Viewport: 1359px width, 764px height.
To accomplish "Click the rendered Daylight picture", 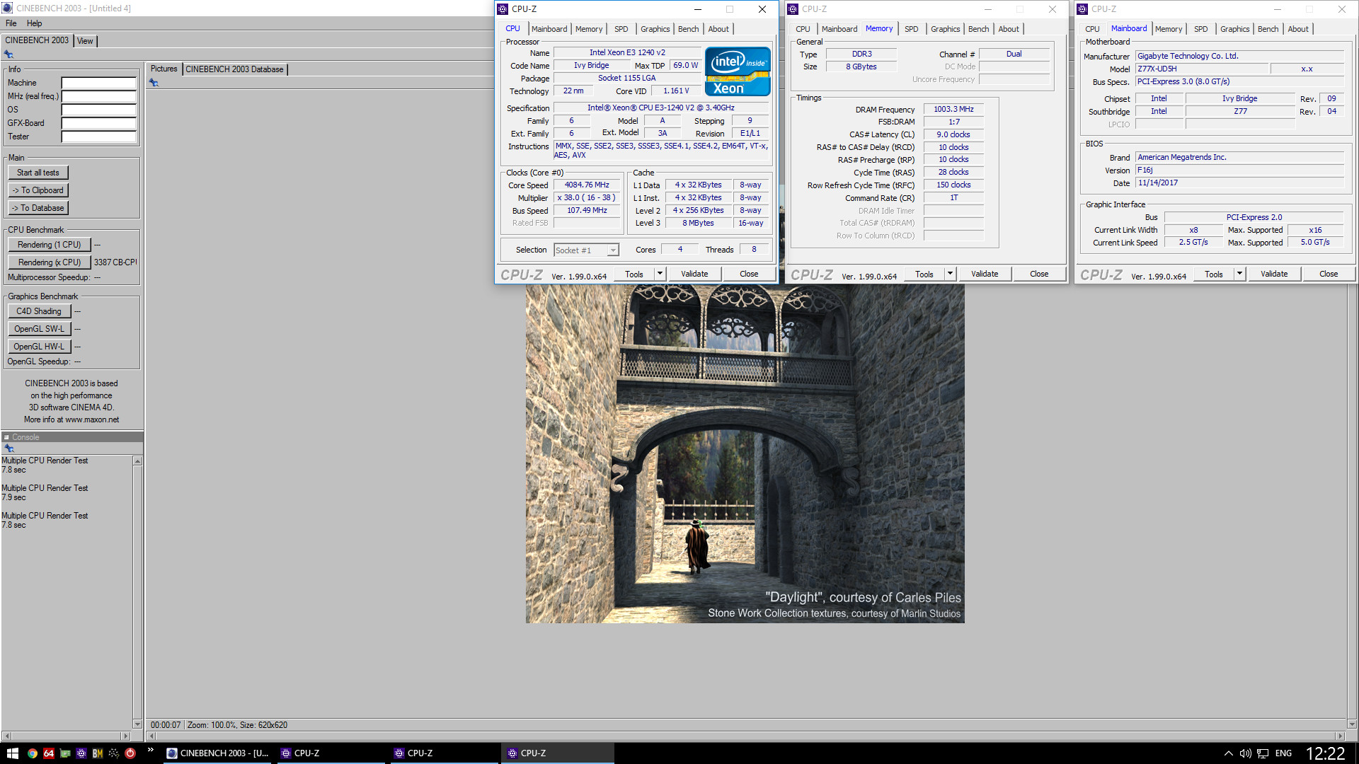I will (745, 453).
